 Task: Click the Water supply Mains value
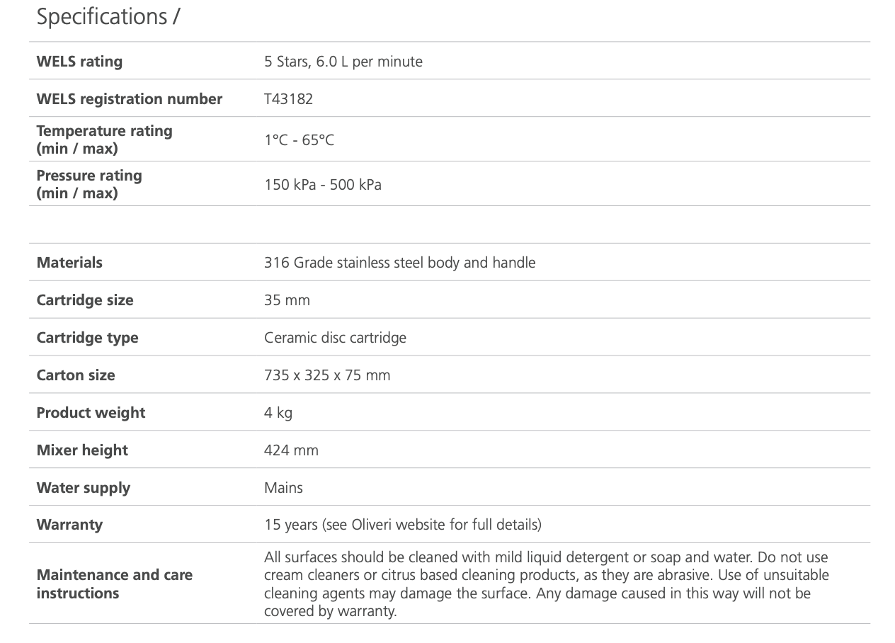[283, 488]
